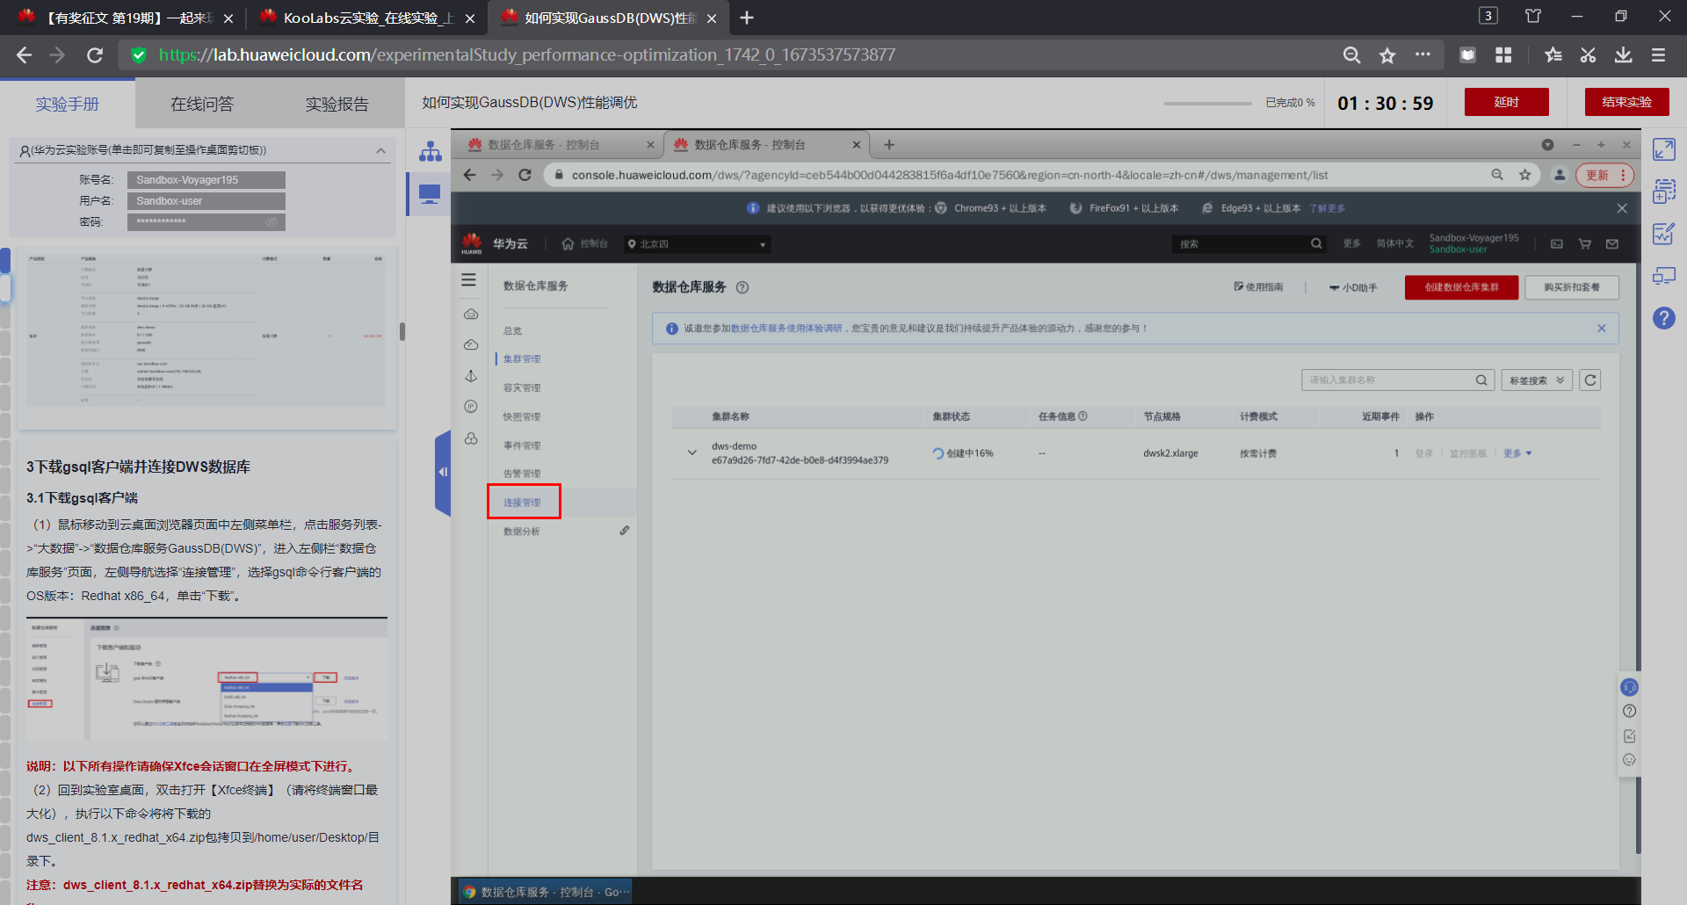Screen dimensions: 1687x905
Task: Go back in the inner Chrome browser
Action: point(469,175)
